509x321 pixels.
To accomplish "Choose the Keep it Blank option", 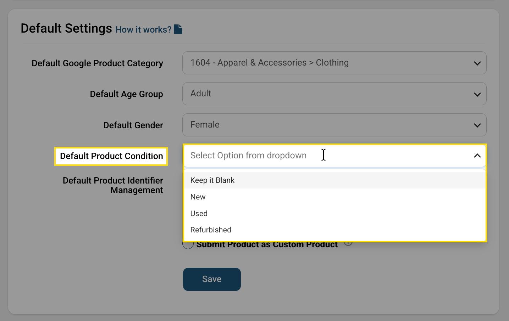I will click(212, 180).
